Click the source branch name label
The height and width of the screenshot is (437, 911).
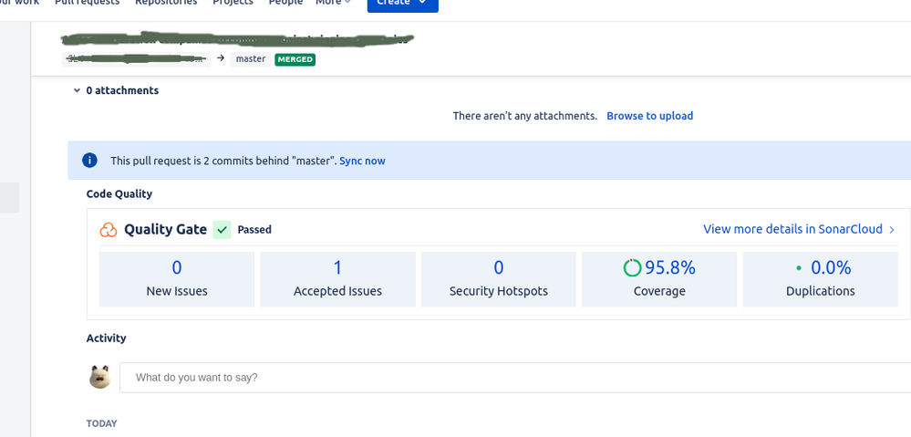(136, 59)
